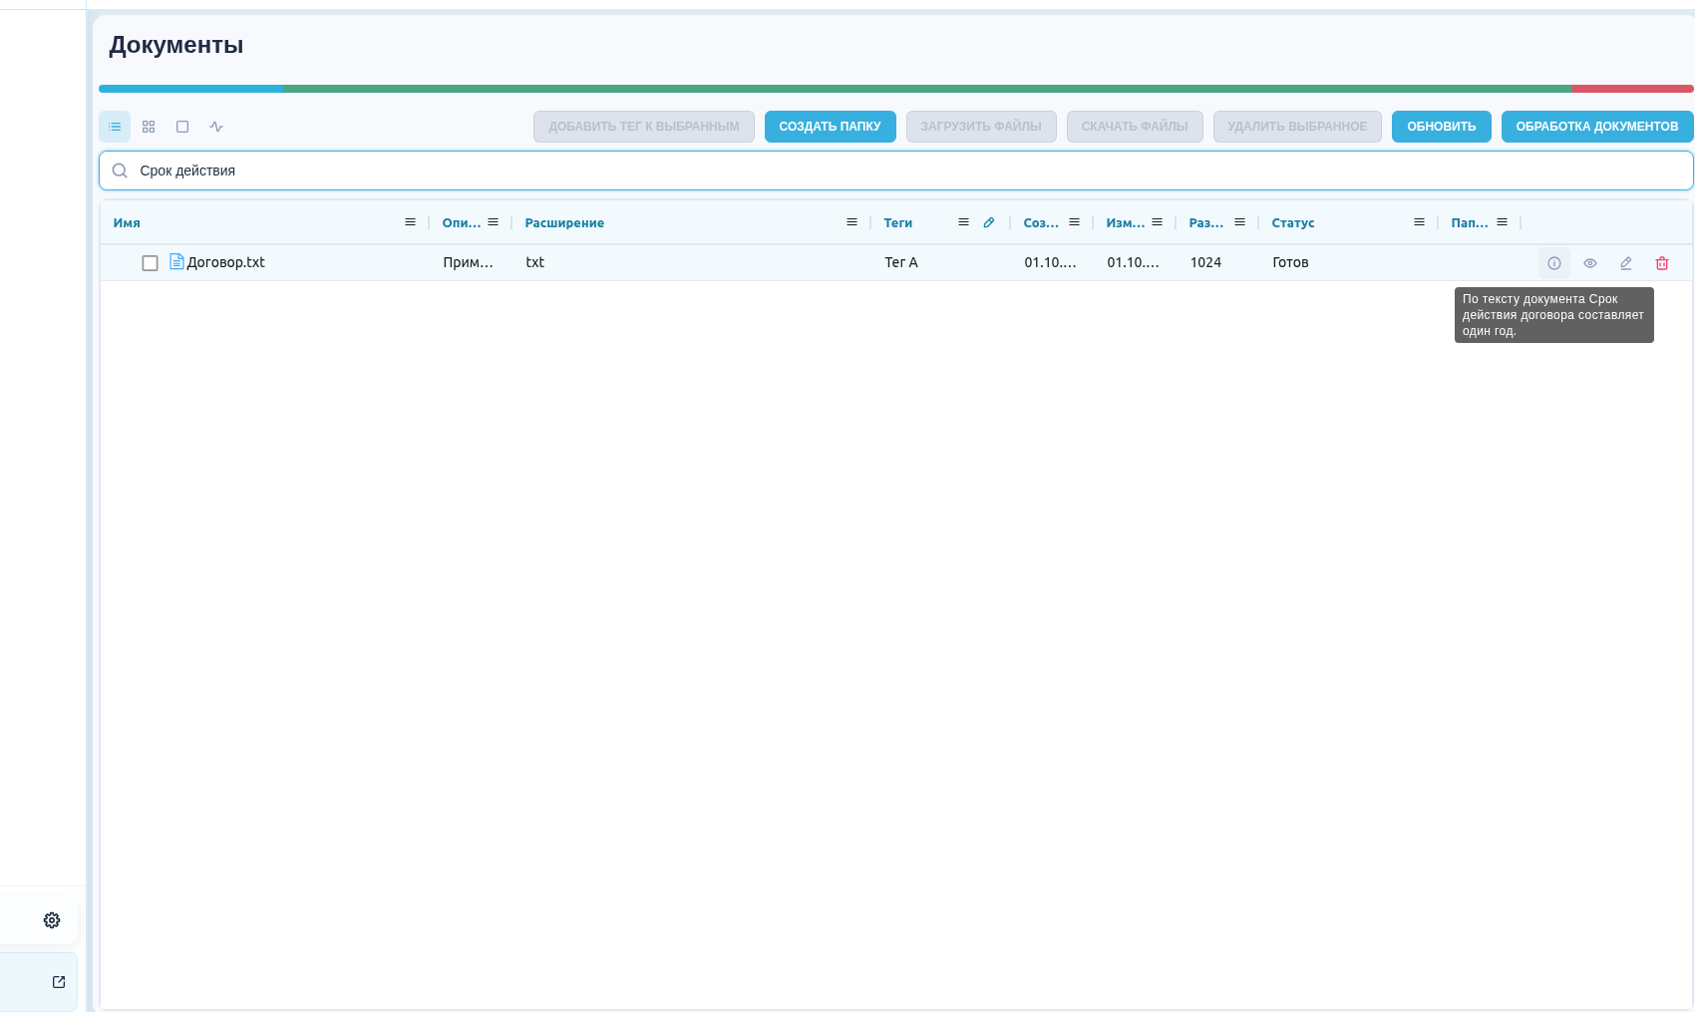Tick the checkbox next to Договор.txt
The image size is (1695, 1012).
tap(150, 263)
